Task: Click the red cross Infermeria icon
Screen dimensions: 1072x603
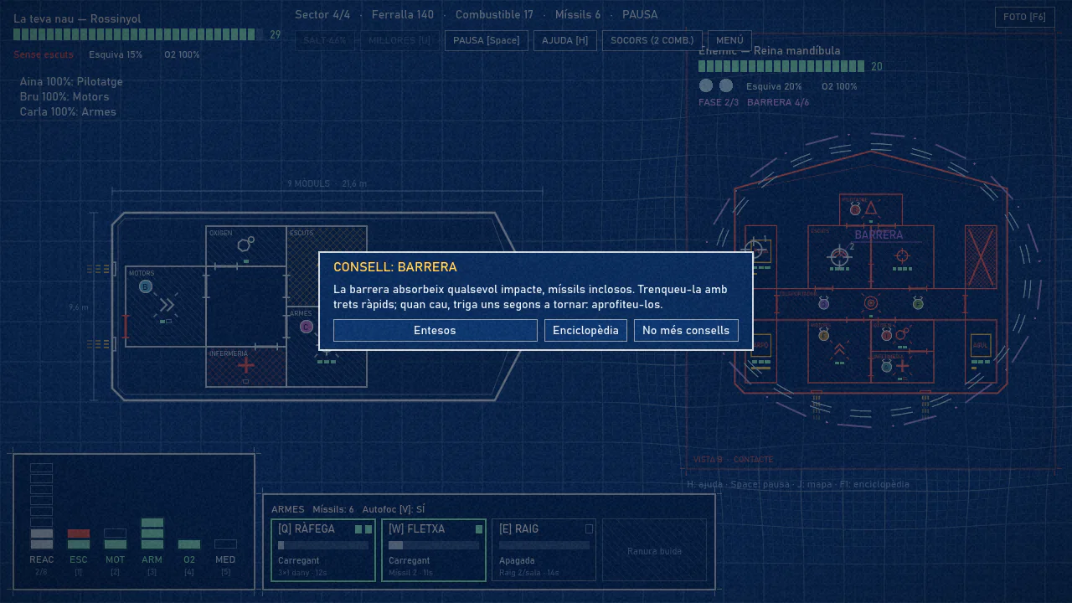Action: 246,365
